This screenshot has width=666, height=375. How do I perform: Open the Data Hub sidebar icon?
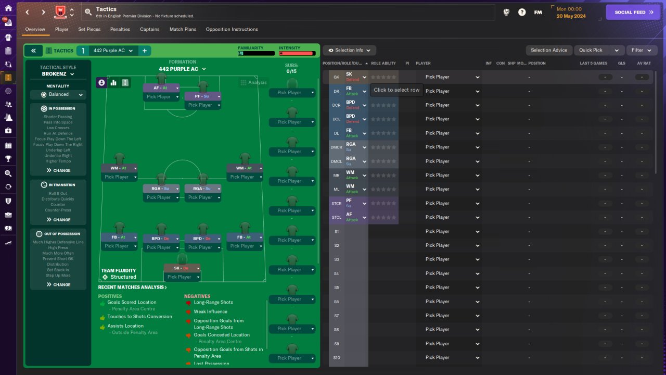pos(8,91)
